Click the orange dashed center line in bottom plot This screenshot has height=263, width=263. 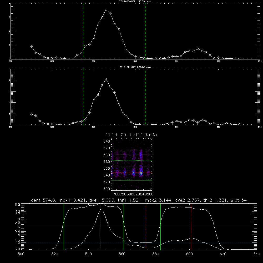tap(146, 227)
